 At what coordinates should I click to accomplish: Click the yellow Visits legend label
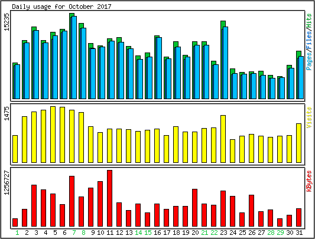(309, 117)
